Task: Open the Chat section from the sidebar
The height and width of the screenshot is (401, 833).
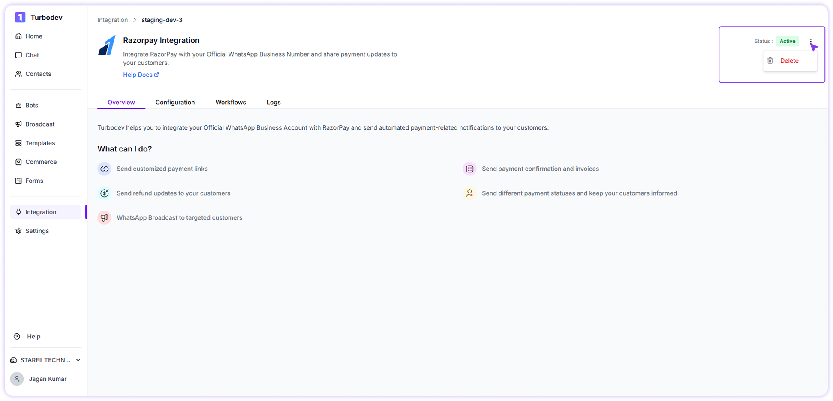Action: 32,55
